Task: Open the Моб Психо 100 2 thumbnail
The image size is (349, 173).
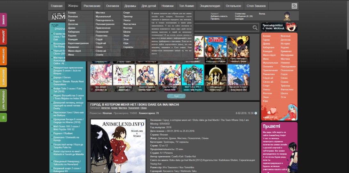Action: pos(193,78)
